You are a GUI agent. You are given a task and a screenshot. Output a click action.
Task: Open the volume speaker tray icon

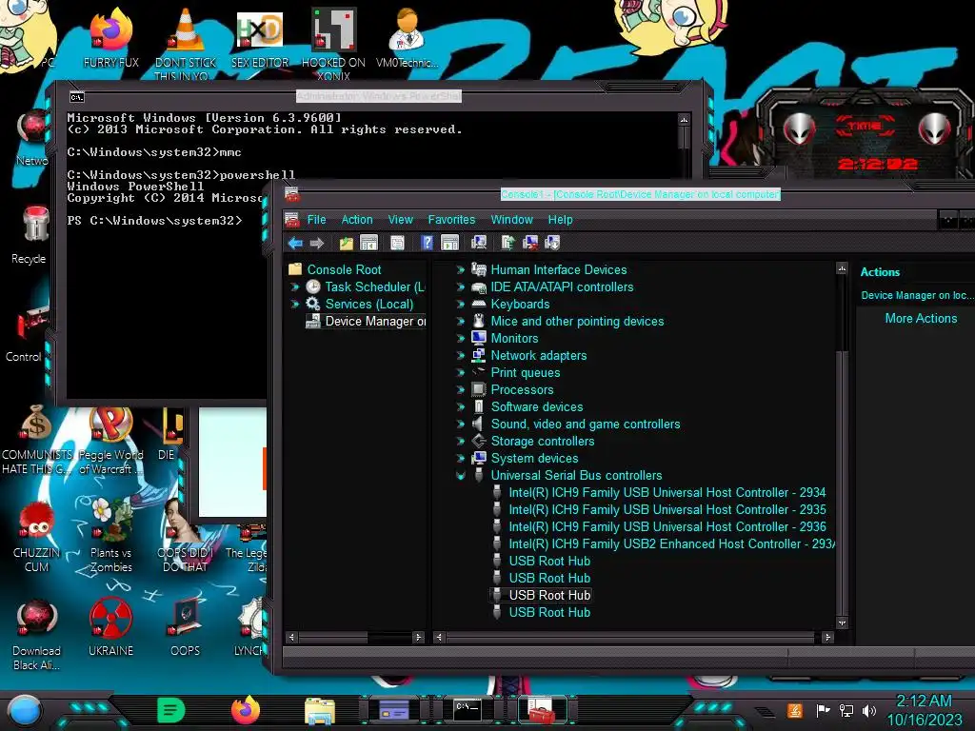point(869,710)
